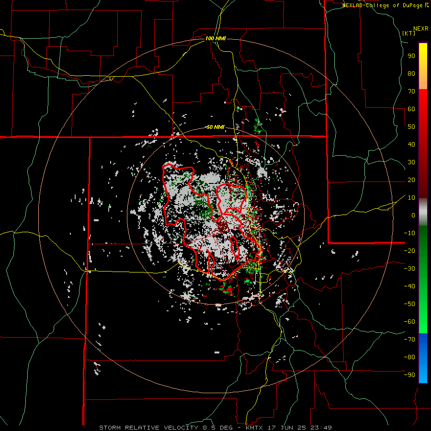
Task: Click the "-10" tick label on the velocity scale
Action: pyautogui.click(x=409, y=233)
